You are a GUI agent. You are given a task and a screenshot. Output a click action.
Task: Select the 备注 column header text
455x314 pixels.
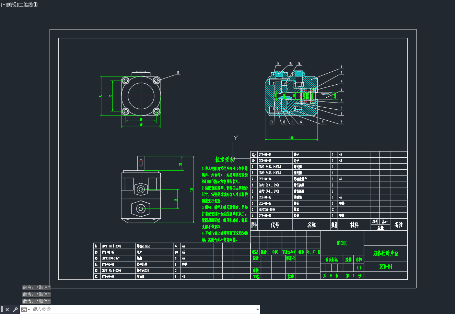(x=399, y=225)
